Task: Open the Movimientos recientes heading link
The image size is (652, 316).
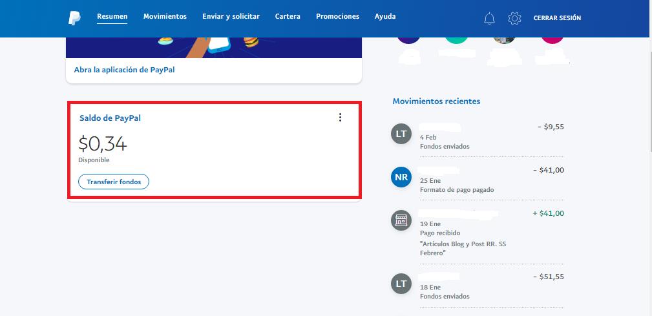Action: (436, 101)
